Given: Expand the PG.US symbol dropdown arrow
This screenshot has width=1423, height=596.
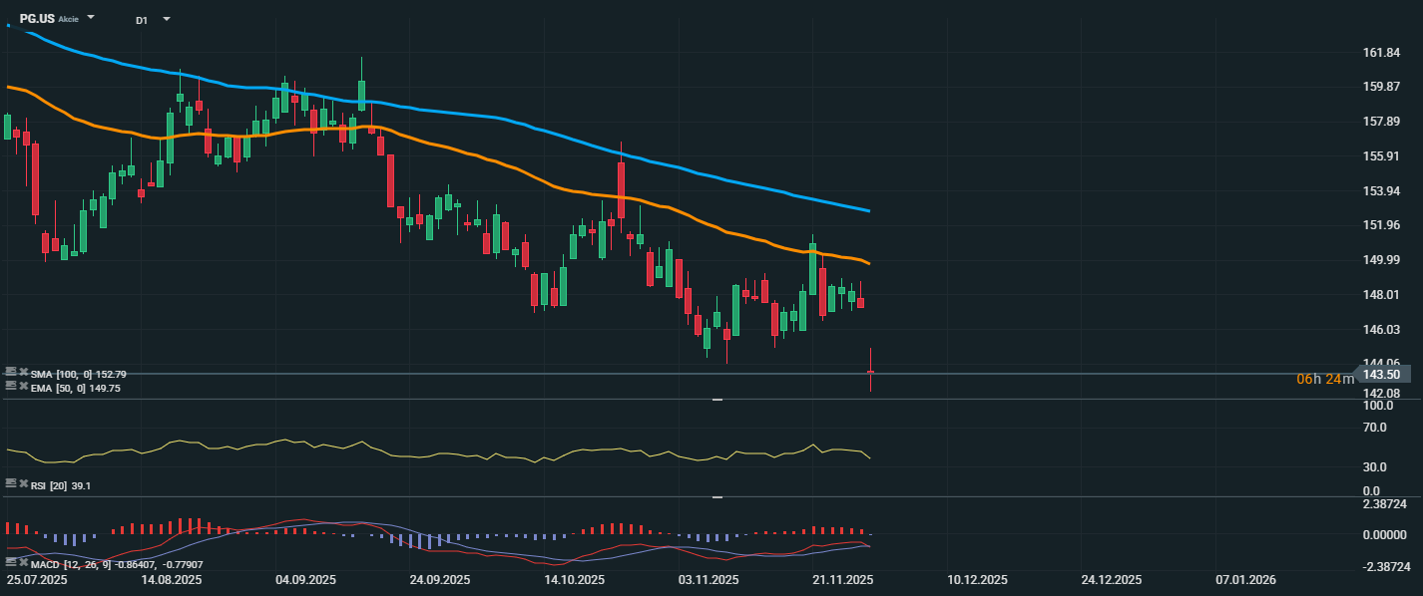Looking at the screenshot, I should click(x=91, y=18).
